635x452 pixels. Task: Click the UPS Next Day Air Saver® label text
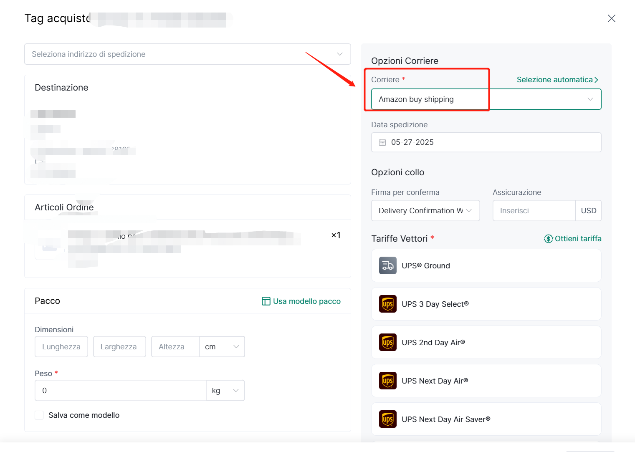coord(446,419)
